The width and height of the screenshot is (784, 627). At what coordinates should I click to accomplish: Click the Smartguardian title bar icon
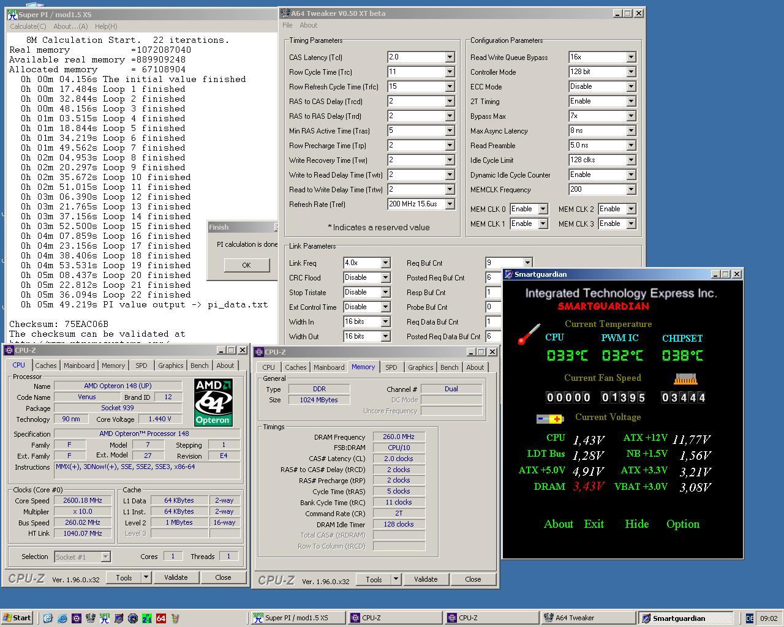tap(508, 274)
